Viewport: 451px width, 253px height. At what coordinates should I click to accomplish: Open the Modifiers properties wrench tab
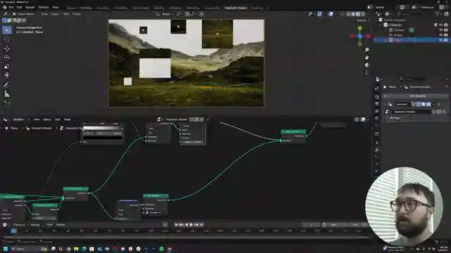(377, 150)
